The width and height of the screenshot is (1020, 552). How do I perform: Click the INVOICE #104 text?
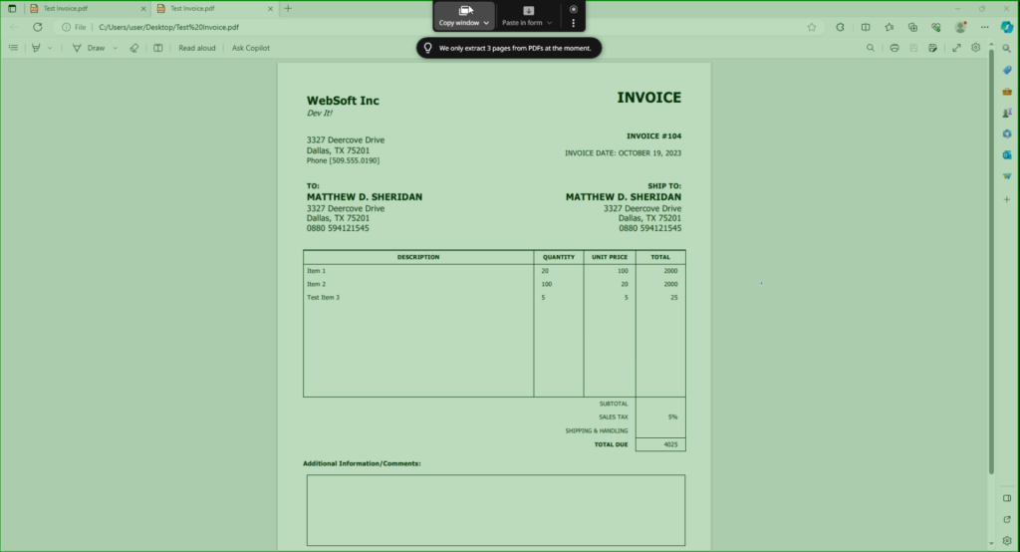click(x=653, y=137)
